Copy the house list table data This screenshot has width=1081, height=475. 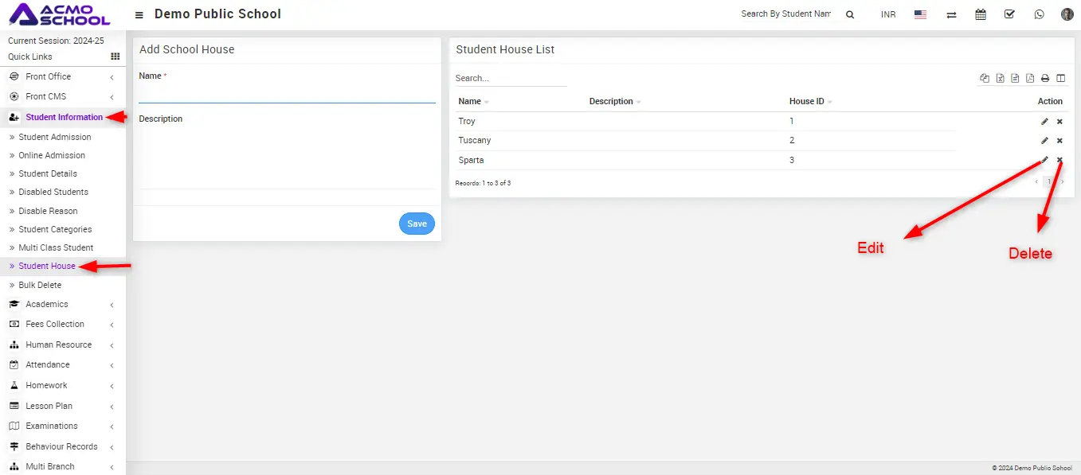pos(985,78)
